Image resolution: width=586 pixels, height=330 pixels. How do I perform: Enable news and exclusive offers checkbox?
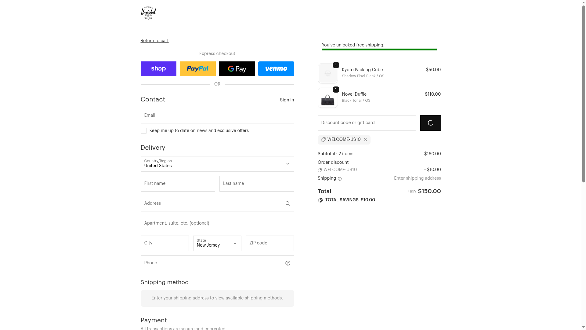[143, 131]
